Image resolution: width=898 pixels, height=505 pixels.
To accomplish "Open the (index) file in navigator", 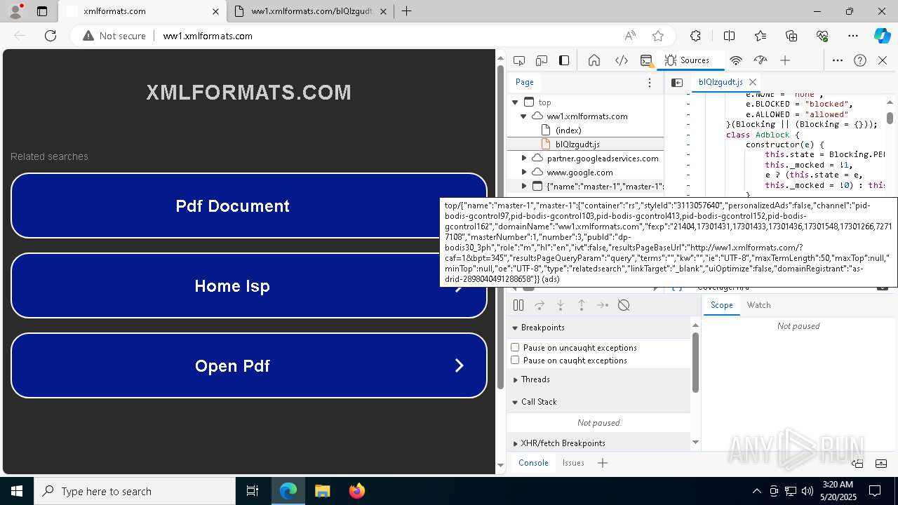I will click(x=568, y=130).
